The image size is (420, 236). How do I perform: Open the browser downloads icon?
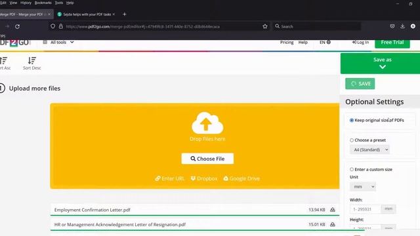click(402, 26)
